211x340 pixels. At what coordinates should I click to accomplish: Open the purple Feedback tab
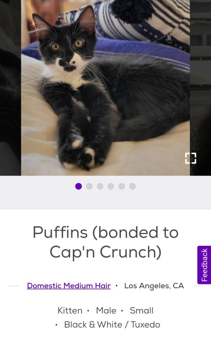(204, 265)
